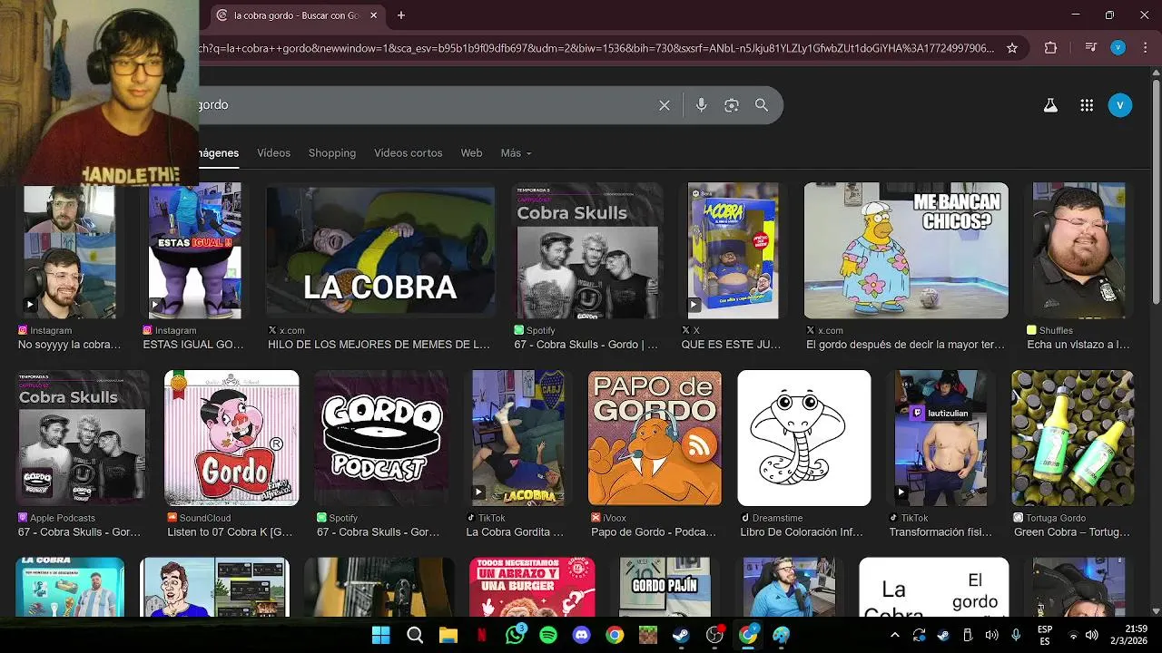1162x653 pixels.
Task: Open 'Libro De Coloración Inf...' link
Action: pos(802,532)
